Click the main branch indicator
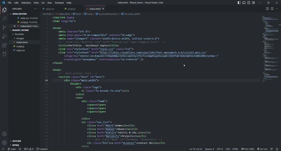 [x=12, y=149]
